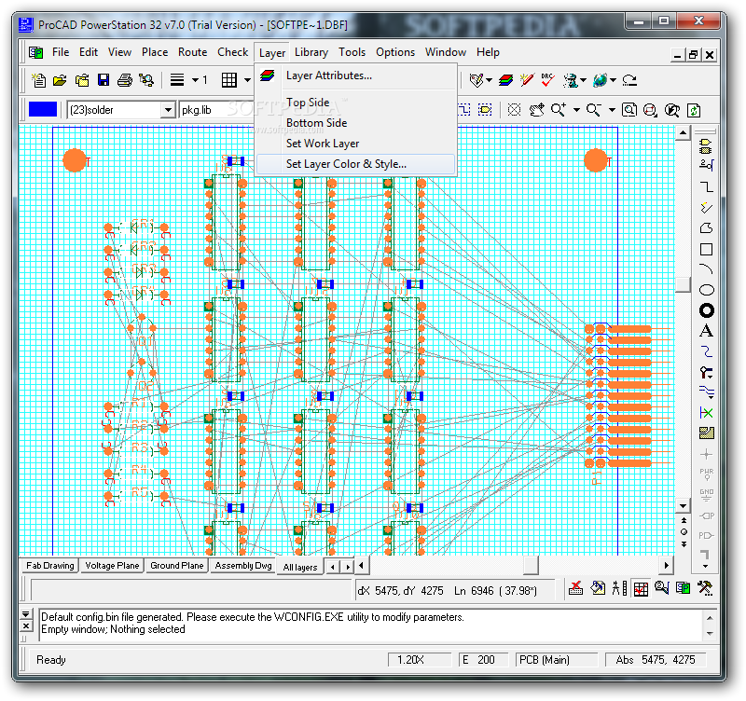This screenshot has height=701, width=746.
Task: Expand the grid dropdown arrow
Action: tap(247, 80)
